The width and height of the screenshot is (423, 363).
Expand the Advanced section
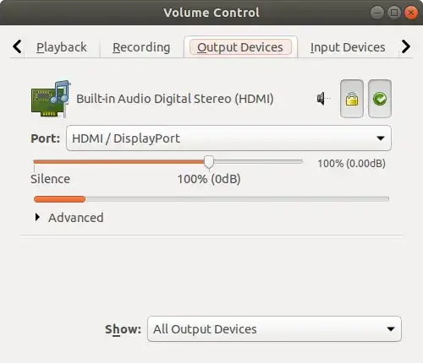[x=69, y=218]
